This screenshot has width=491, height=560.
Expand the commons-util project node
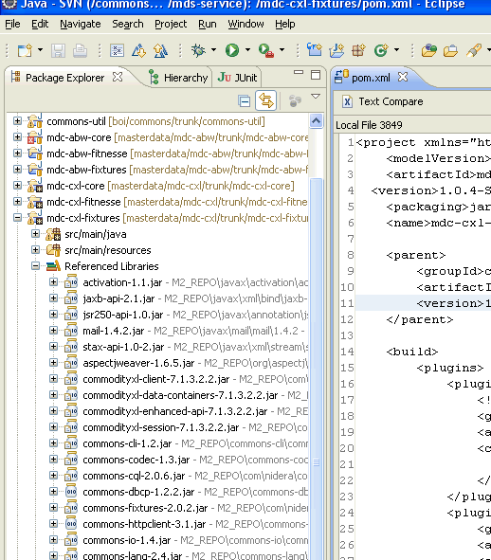click(17, 120)
